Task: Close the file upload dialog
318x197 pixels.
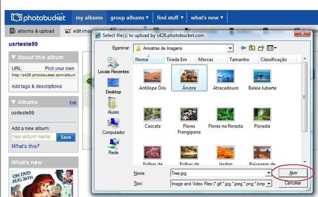Action: pos(302,33)
